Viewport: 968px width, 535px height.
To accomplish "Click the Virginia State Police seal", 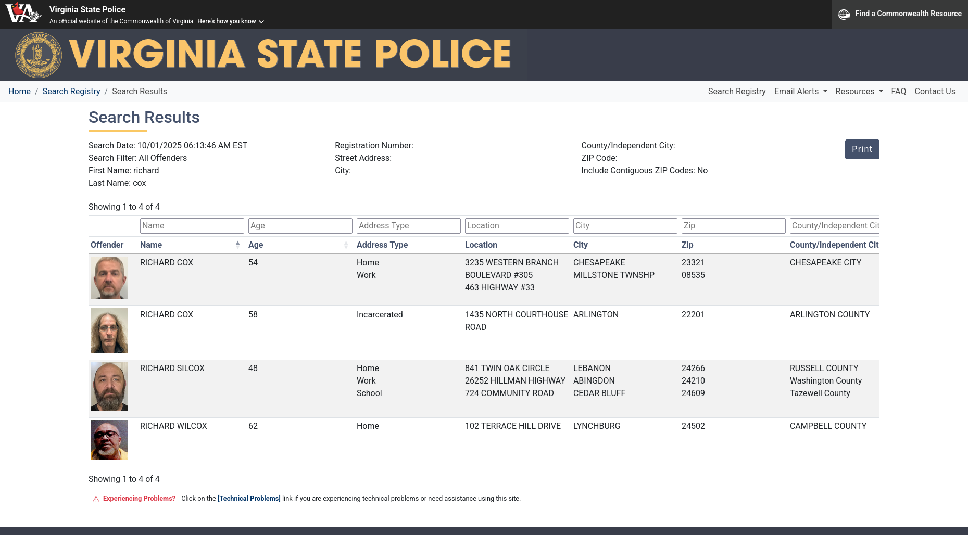I will 39,55.
